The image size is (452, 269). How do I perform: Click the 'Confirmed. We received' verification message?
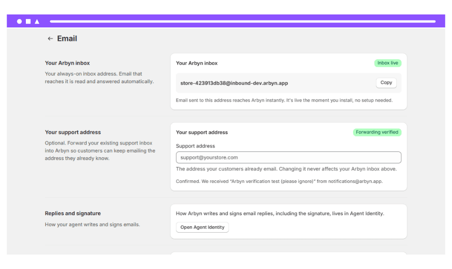tap(279, 181)
